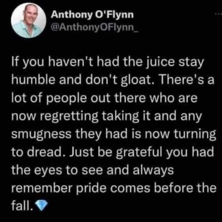Click the word 'grateful' in the tweet

point(139,153)
